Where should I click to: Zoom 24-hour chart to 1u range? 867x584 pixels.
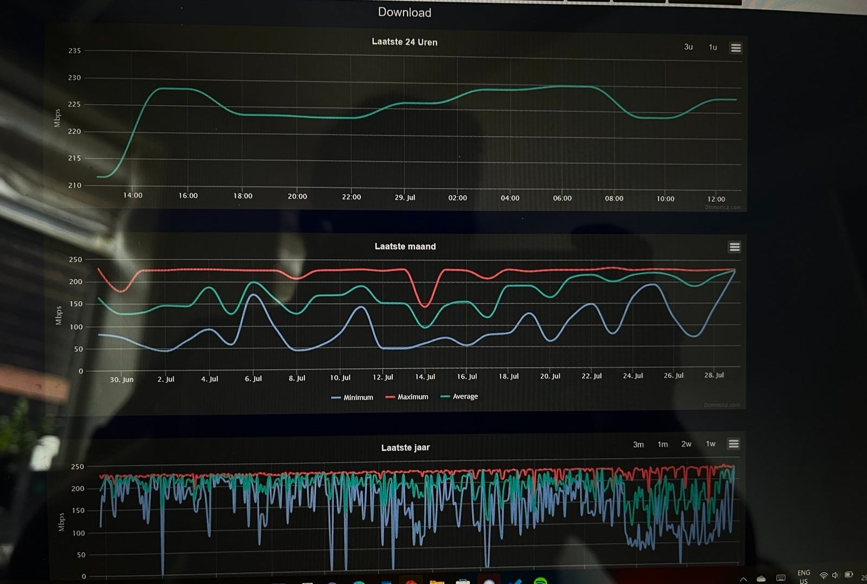[713, 47]
